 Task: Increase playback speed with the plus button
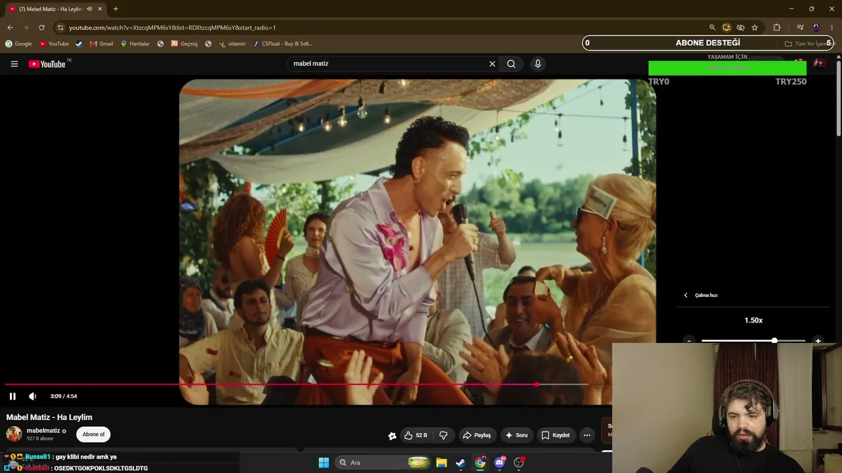click(x=818, y=340)
